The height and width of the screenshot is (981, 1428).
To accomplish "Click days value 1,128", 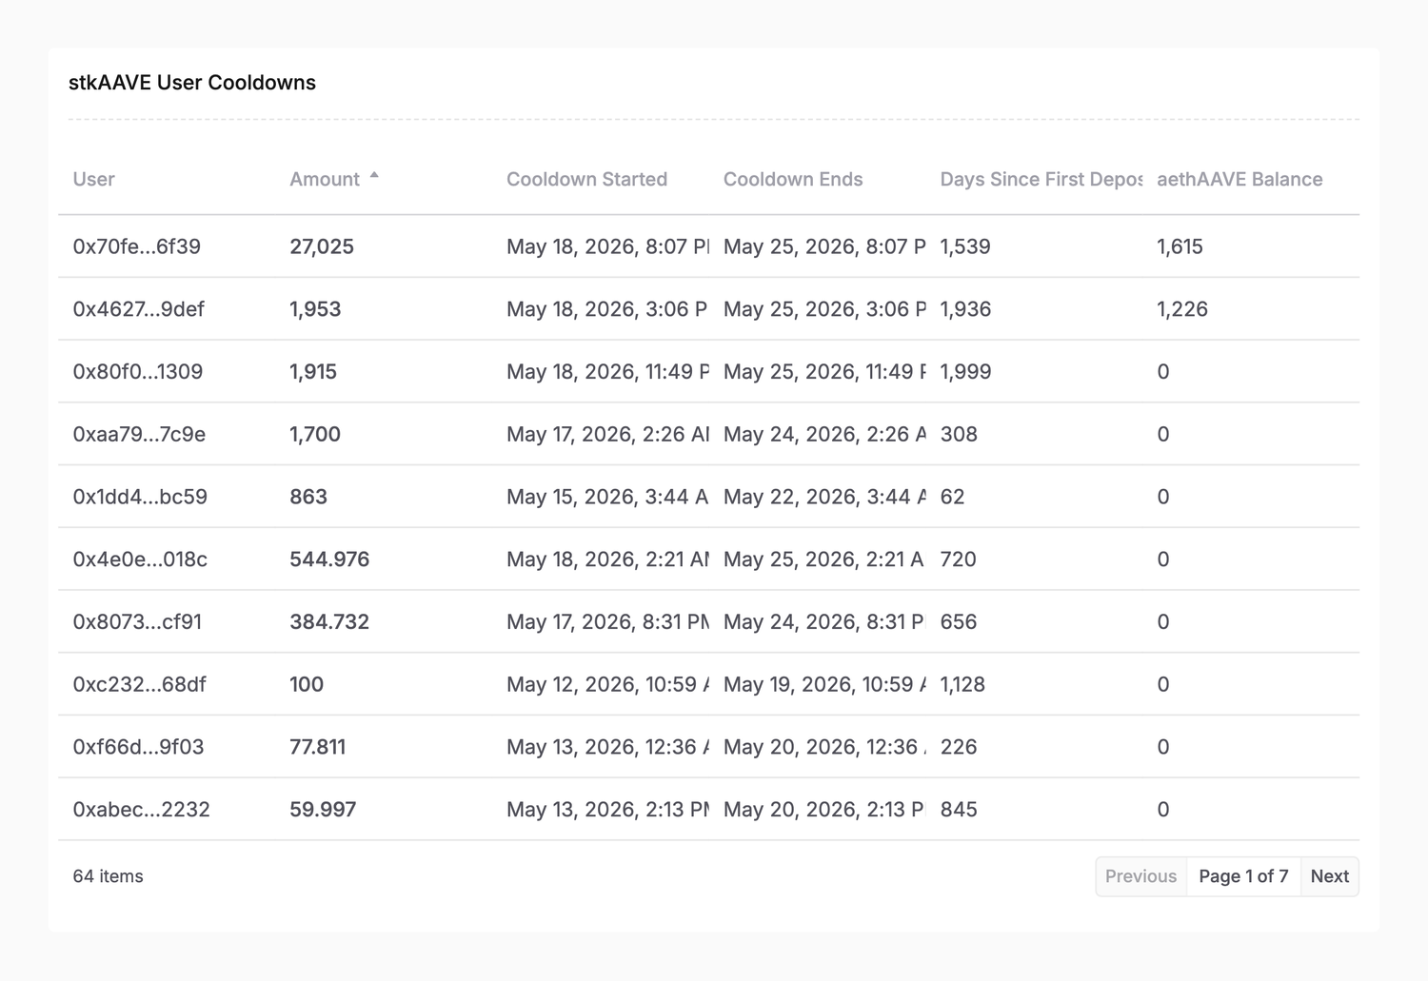I will 962,685.
